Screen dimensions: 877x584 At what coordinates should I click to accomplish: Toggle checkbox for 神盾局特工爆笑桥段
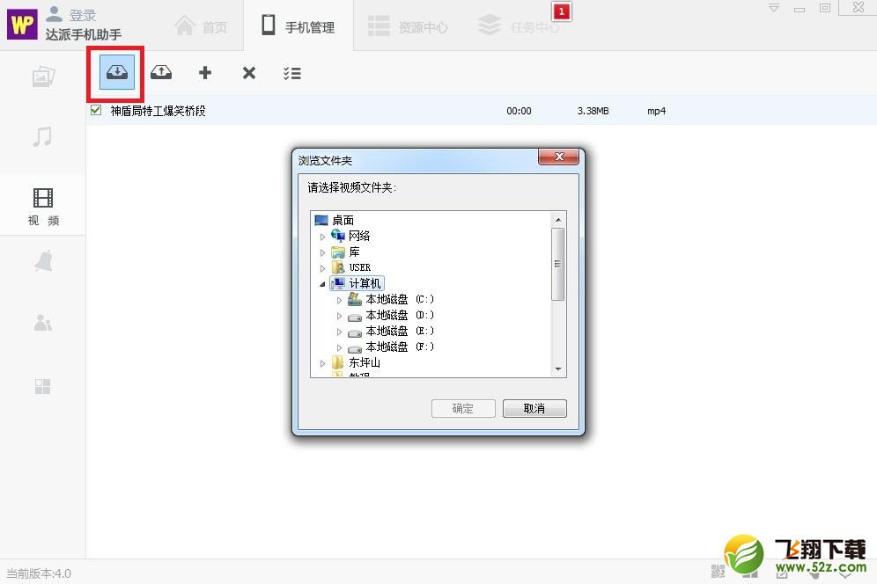point(96,110)
